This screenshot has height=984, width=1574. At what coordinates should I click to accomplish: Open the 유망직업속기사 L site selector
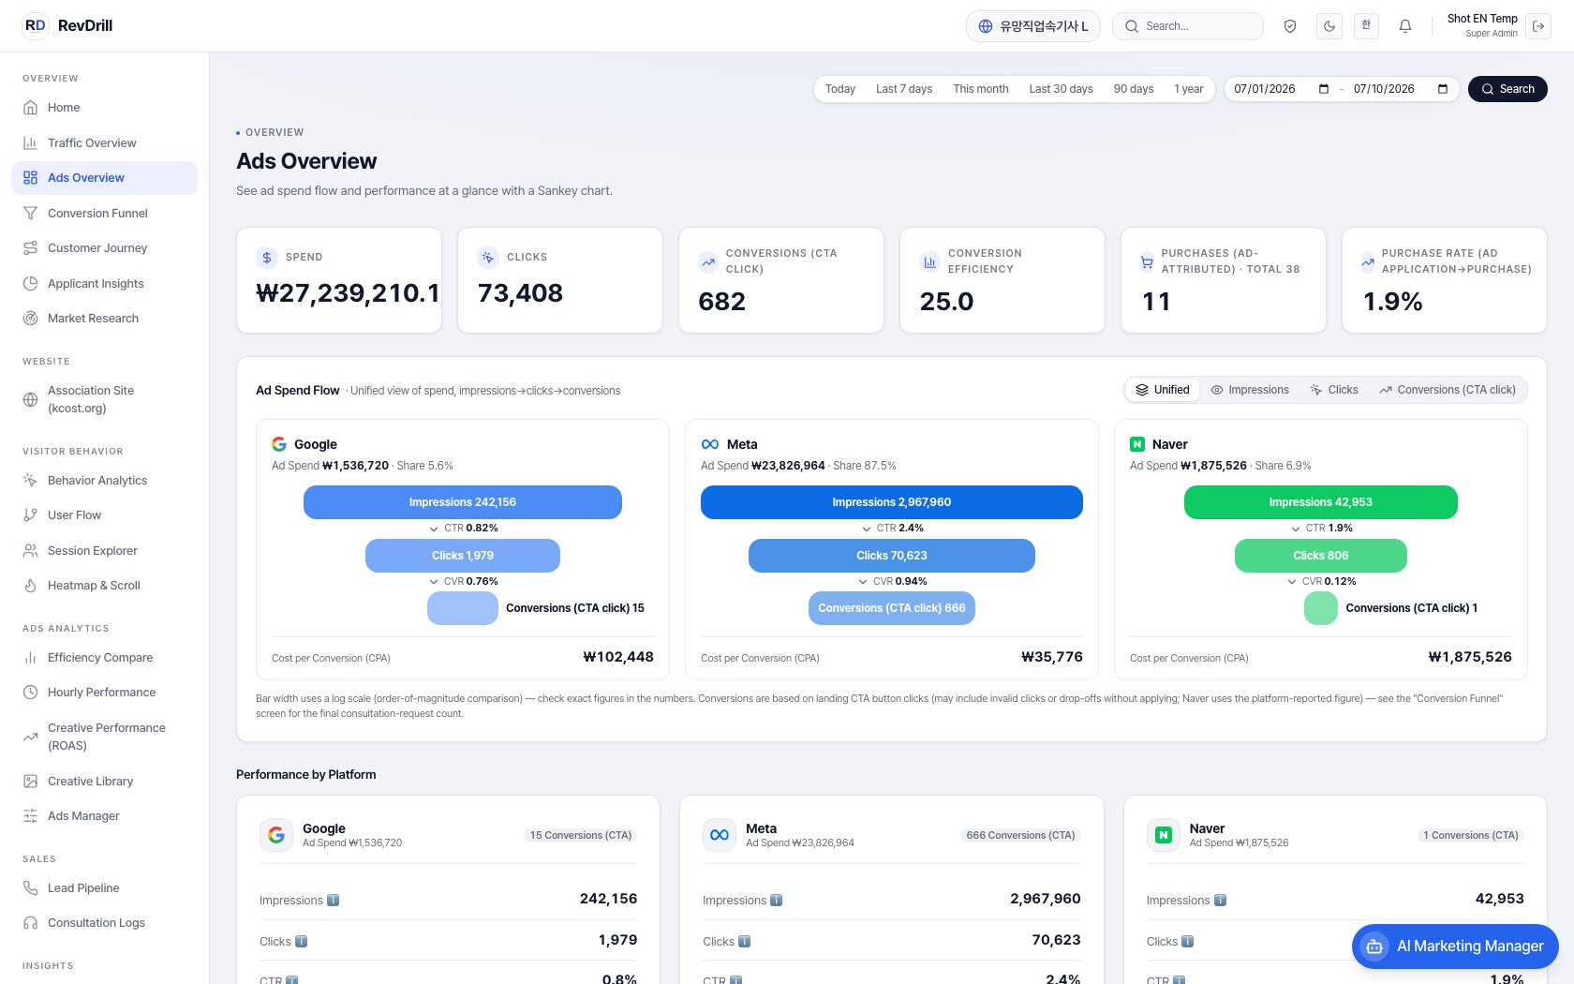coord(1033,26)
